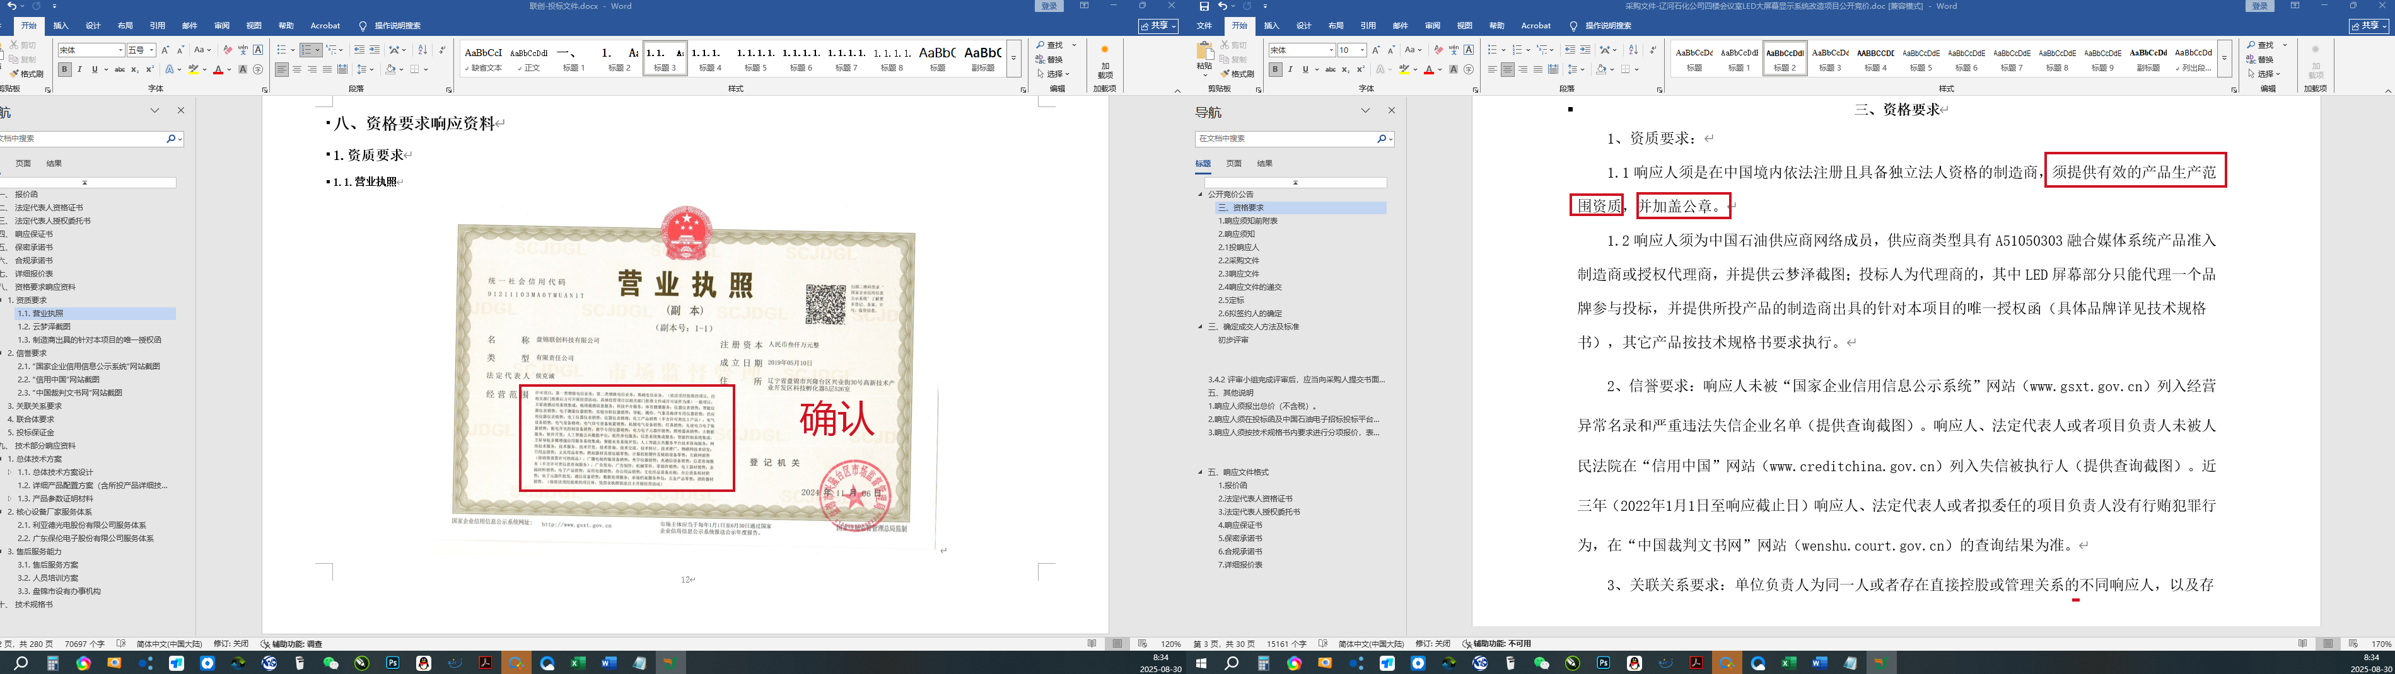This screenshot has height=674, width=2395.
Task: Open font size dropdown showing 10 in 采购文件 window
Action: click(1362, 50)
